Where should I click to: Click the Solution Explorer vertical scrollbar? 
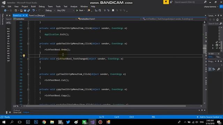pos(222,39)
